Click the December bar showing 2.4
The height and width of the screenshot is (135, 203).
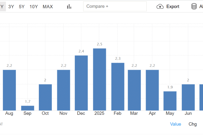pos(81,83)
